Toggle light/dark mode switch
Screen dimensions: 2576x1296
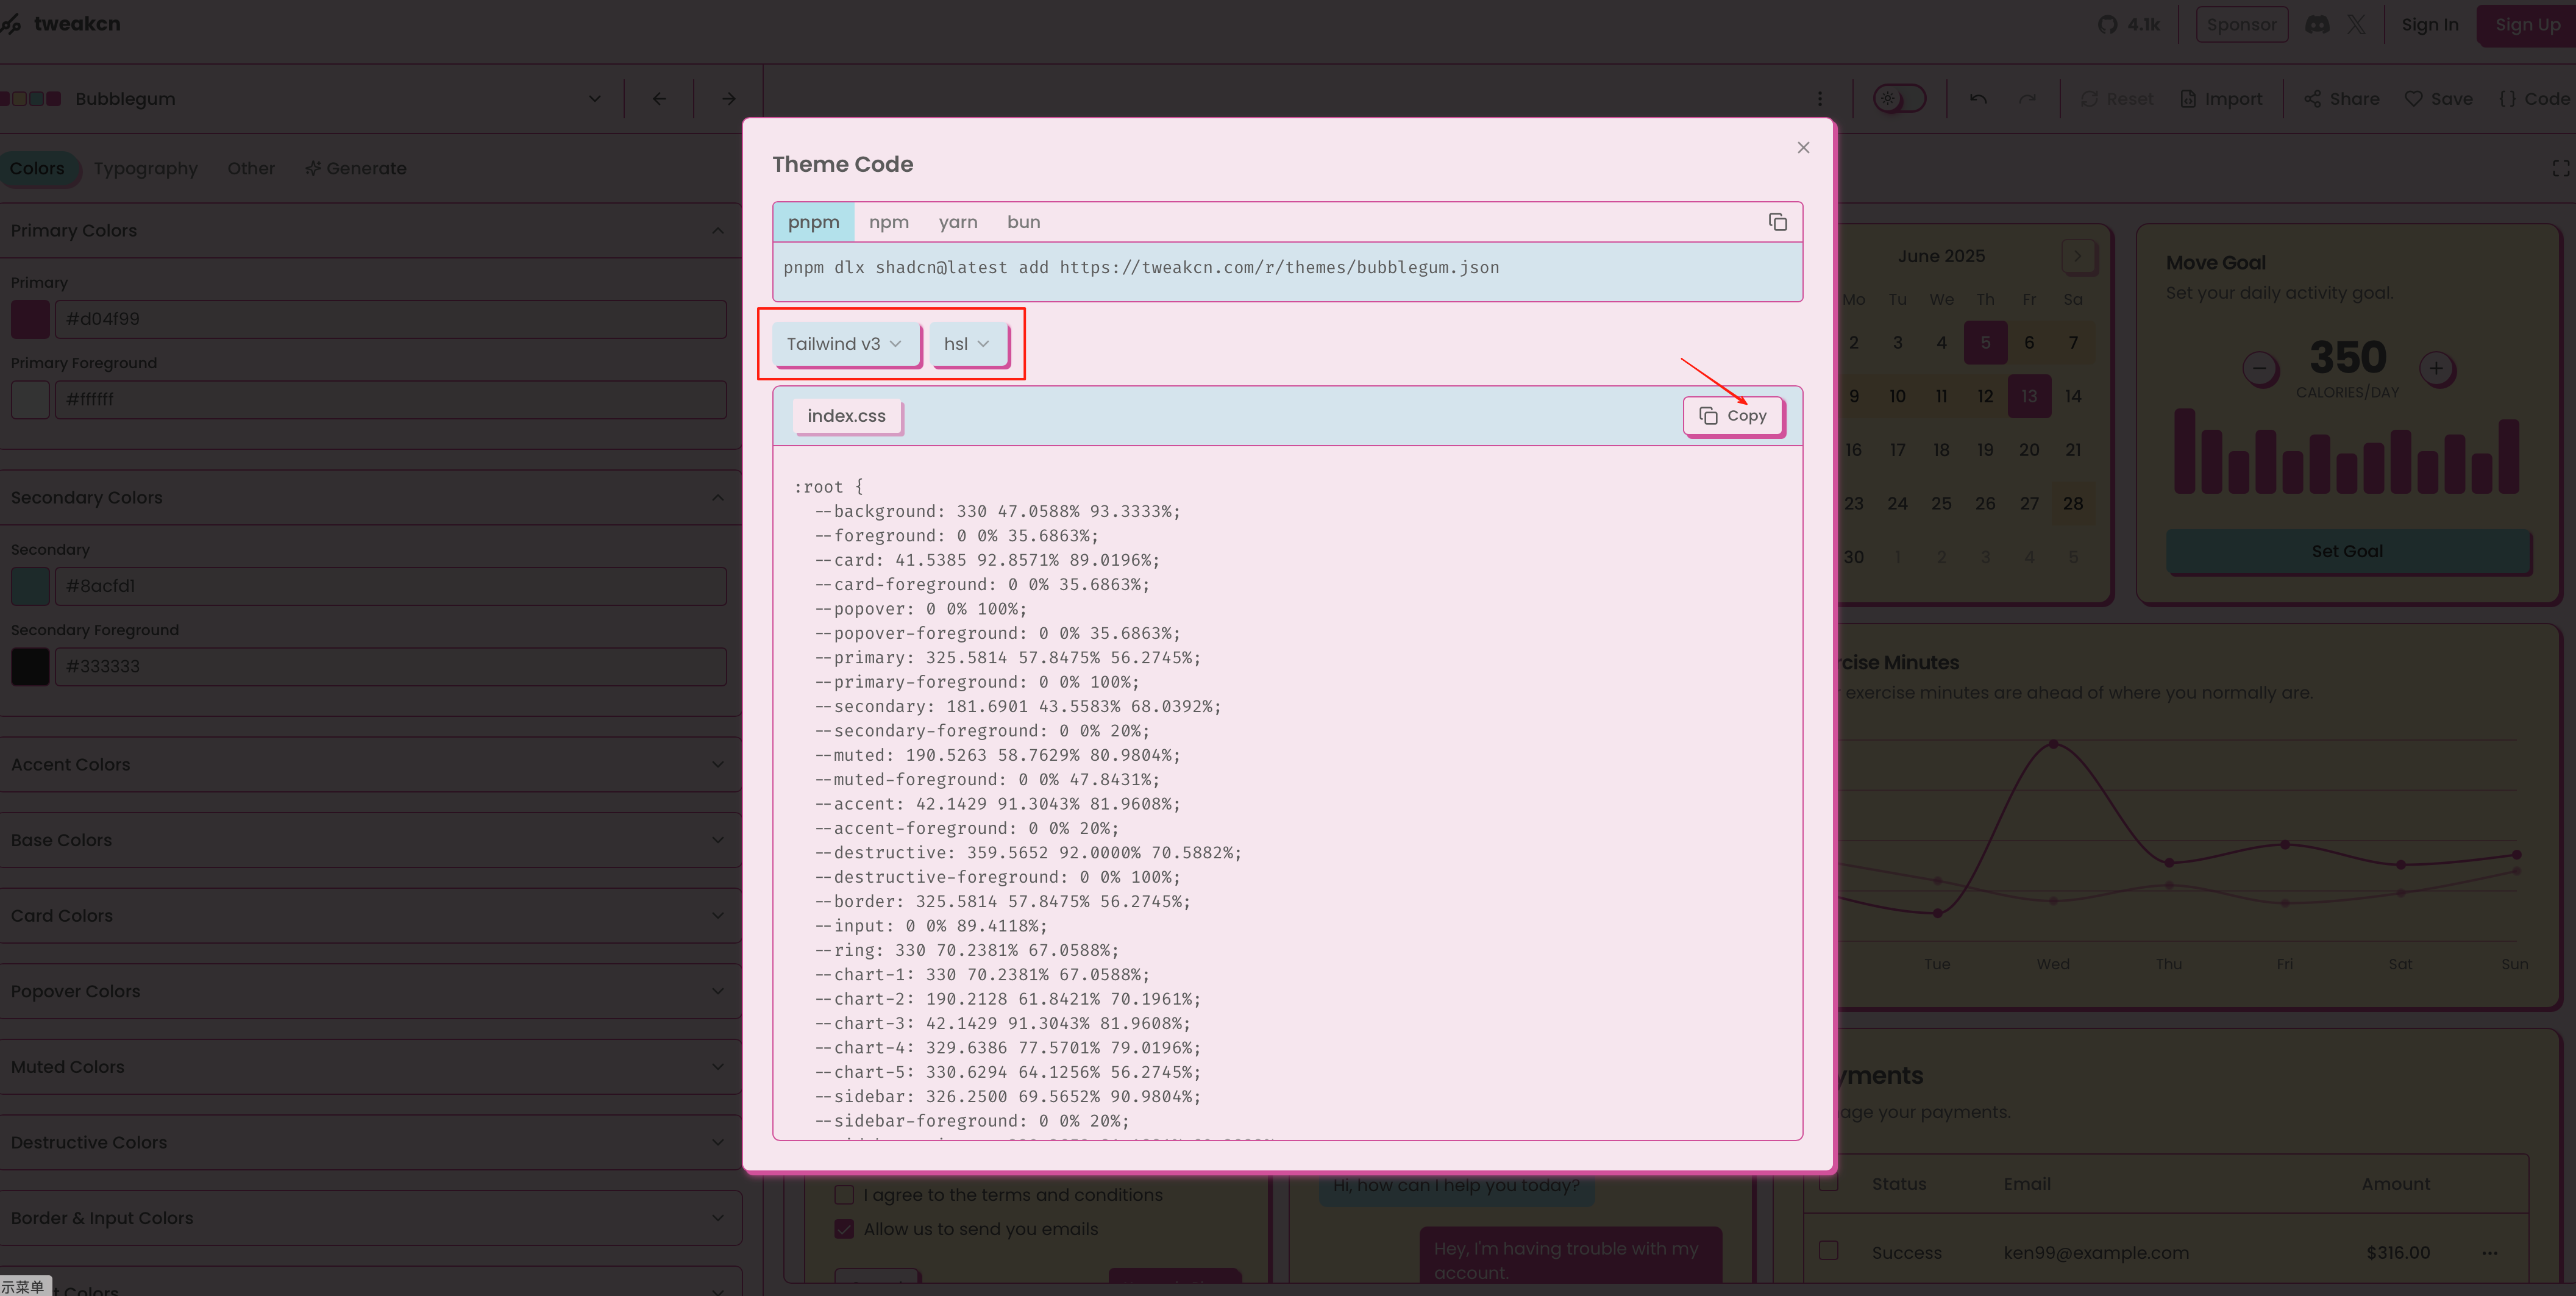[1899, 99]
